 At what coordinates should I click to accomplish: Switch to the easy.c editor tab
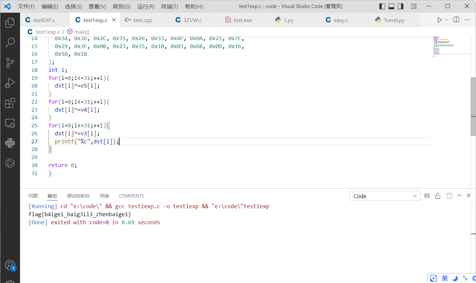tap(345, 20)
